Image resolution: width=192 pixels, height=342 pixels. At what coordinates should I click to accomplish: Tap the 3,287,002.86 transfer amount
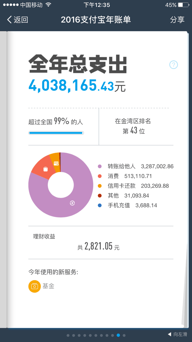point(157,166)
